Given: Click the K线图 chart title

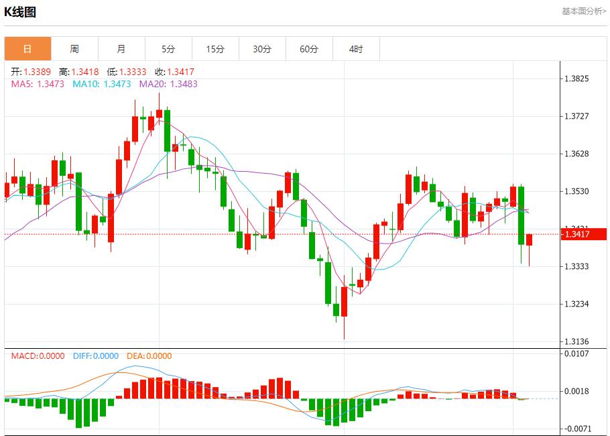Looking at the screenshot, I should click(22, 11).
